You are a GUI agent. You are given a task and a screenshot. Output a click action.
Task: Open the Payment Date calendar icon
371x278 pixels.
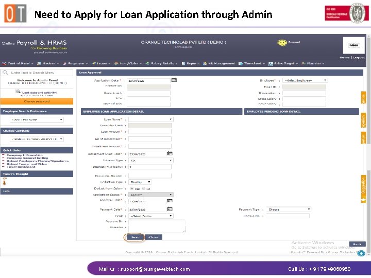170,209
